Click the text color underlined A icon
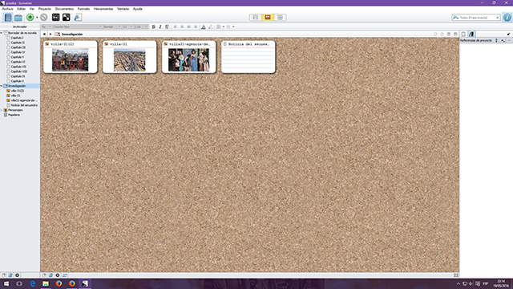The image size is (513, 289). click(x=203, y=26)
